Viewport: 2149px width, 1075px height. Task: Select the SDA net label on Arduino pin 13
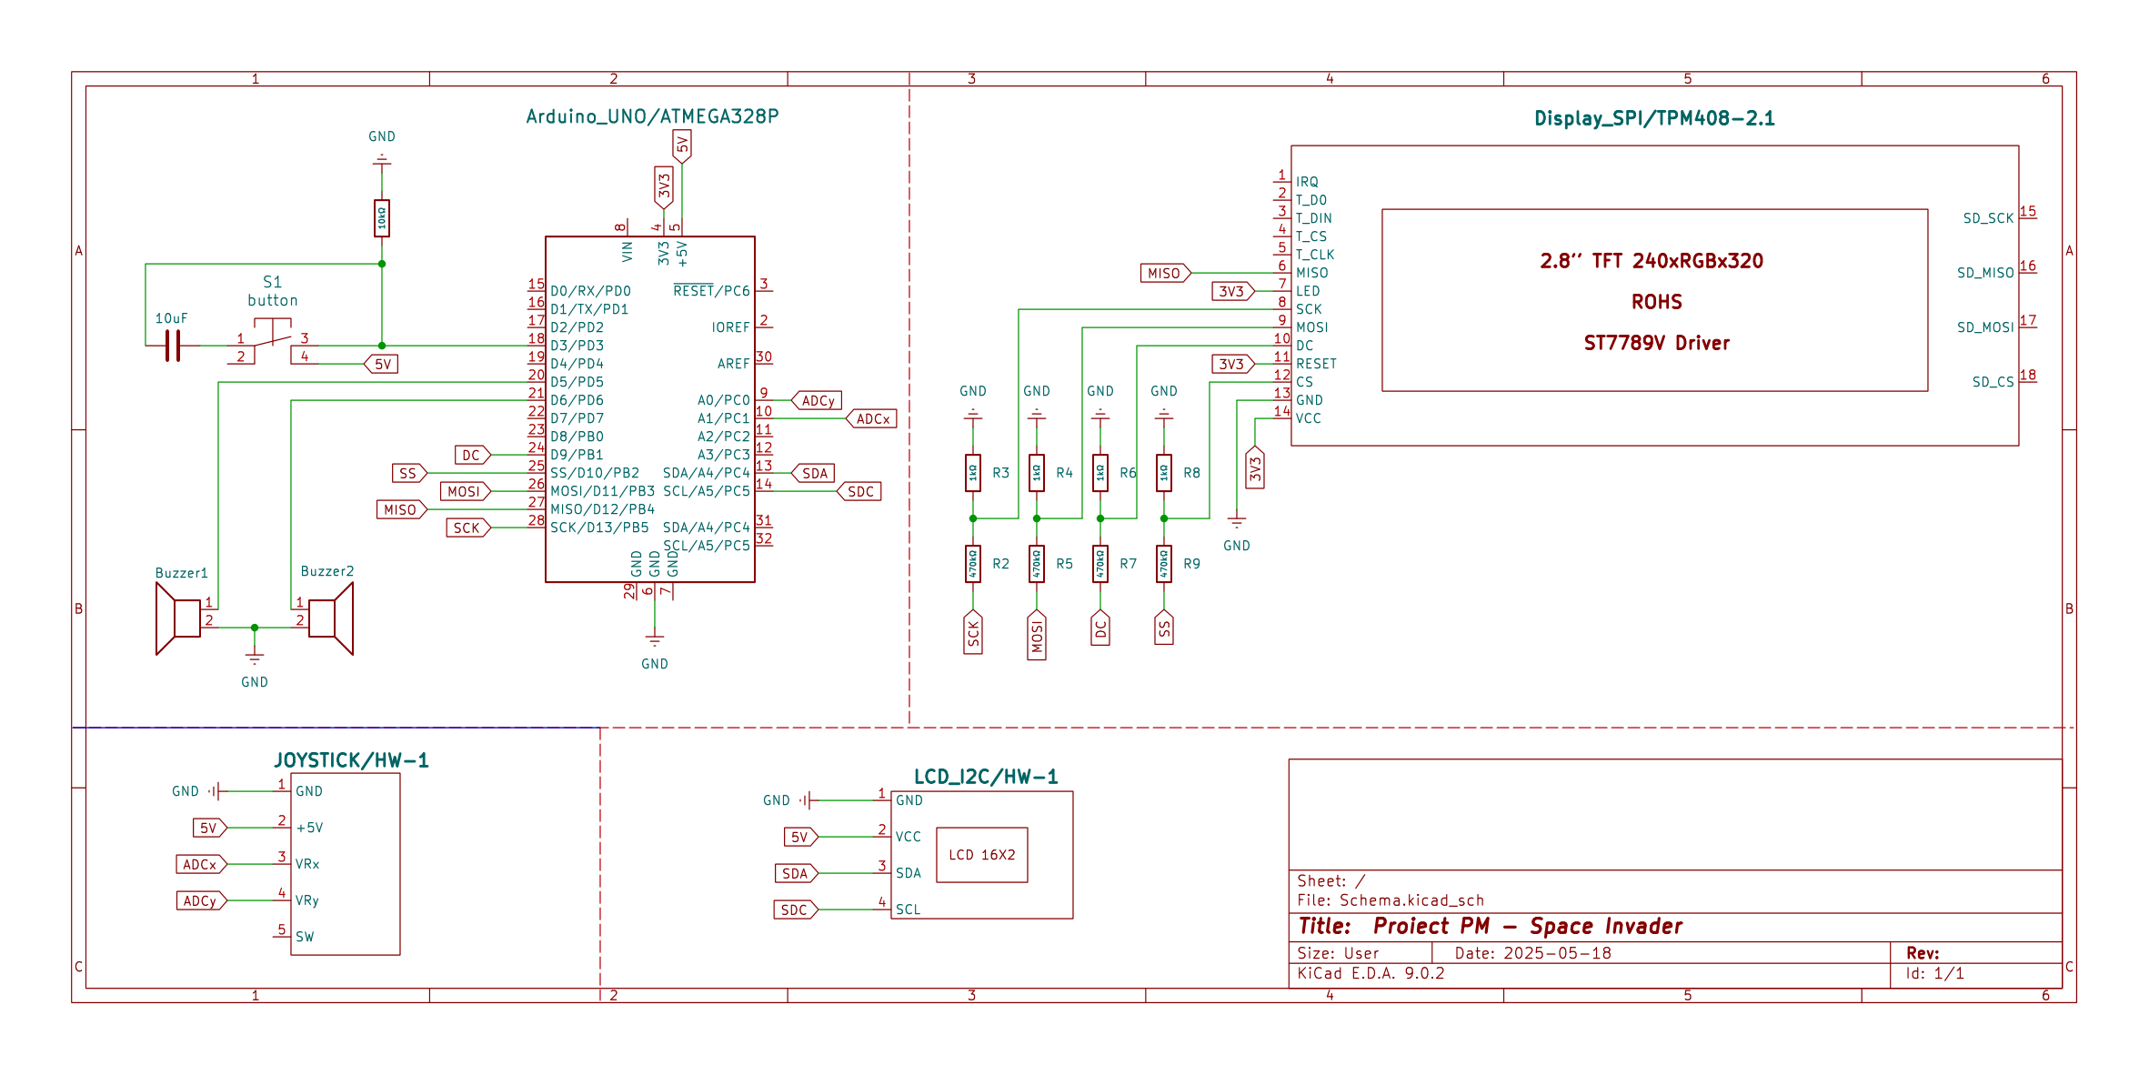click(x=812, y=473)
